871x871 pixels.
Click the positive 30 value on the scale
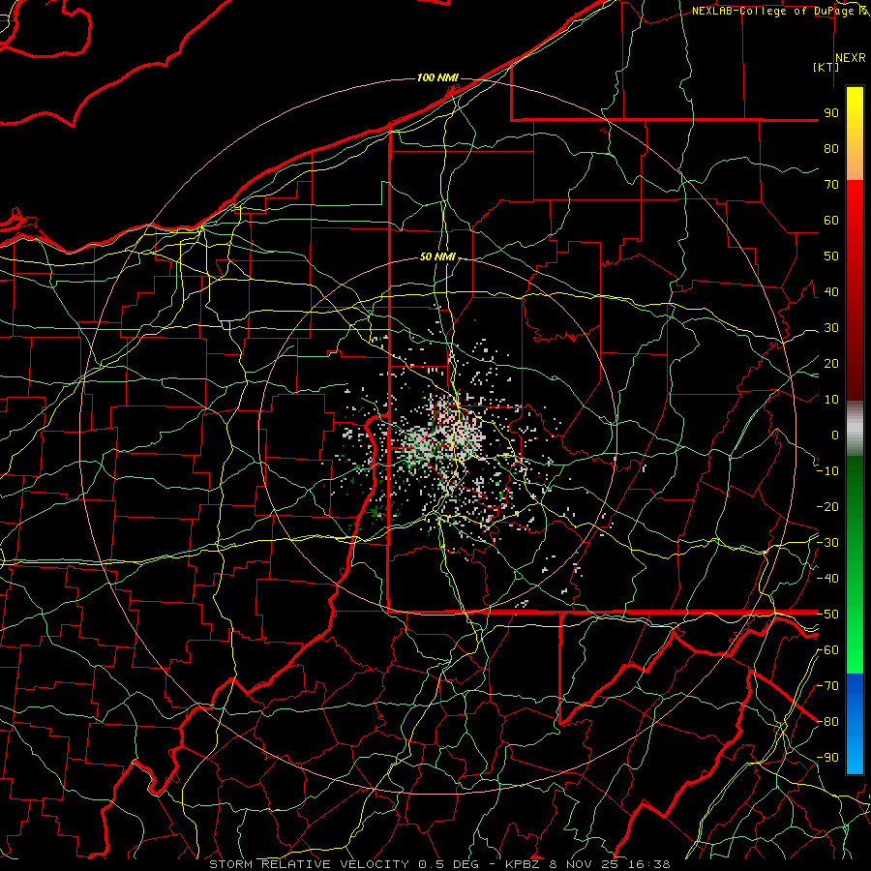[x=831, y=328]
